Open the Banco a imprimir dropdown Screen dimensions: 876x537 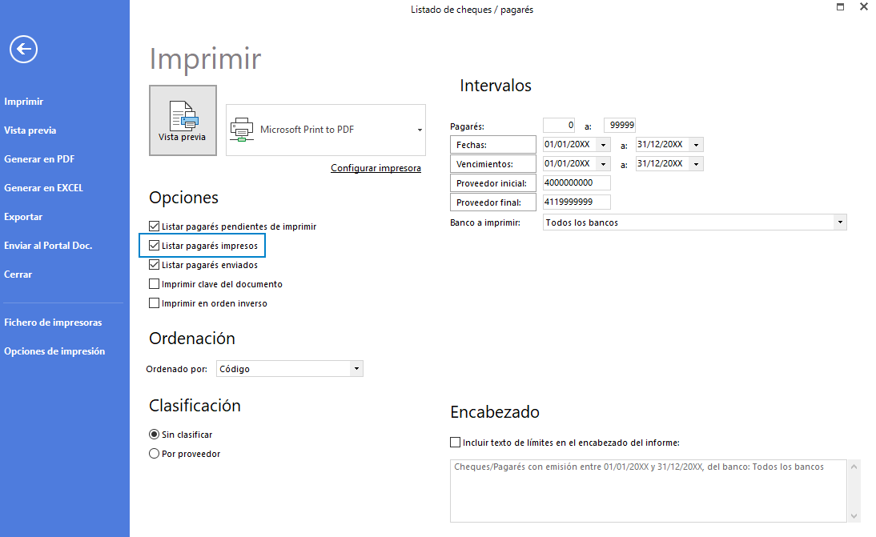coord(839,222)
